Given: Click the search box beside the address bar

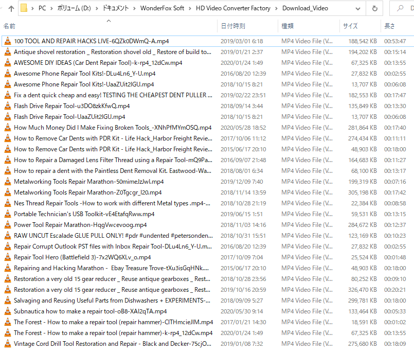Looking at the screenshot, I should click(404, 8).
